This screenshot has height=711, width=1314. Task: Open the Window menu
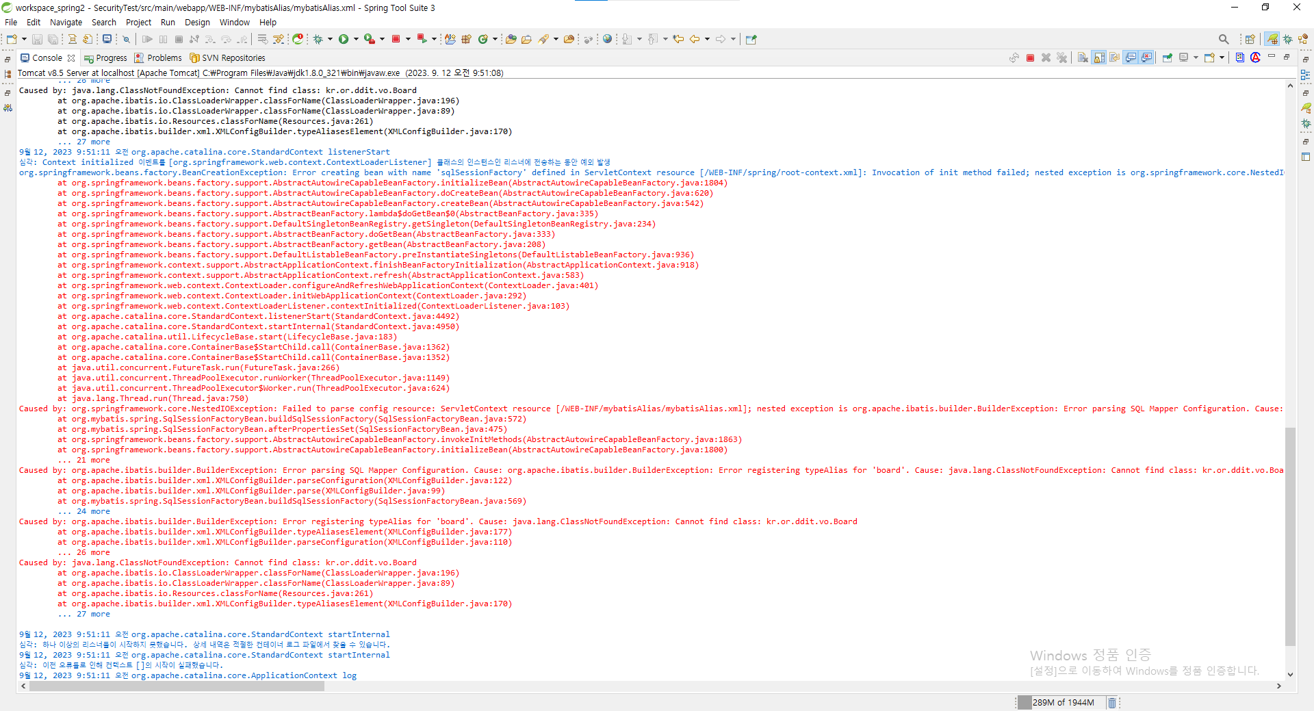tap(235, 23)
